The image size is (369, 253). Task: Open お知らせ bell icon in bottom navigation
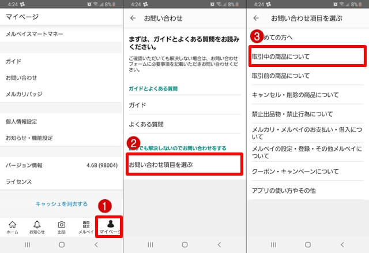coord(37,228)
